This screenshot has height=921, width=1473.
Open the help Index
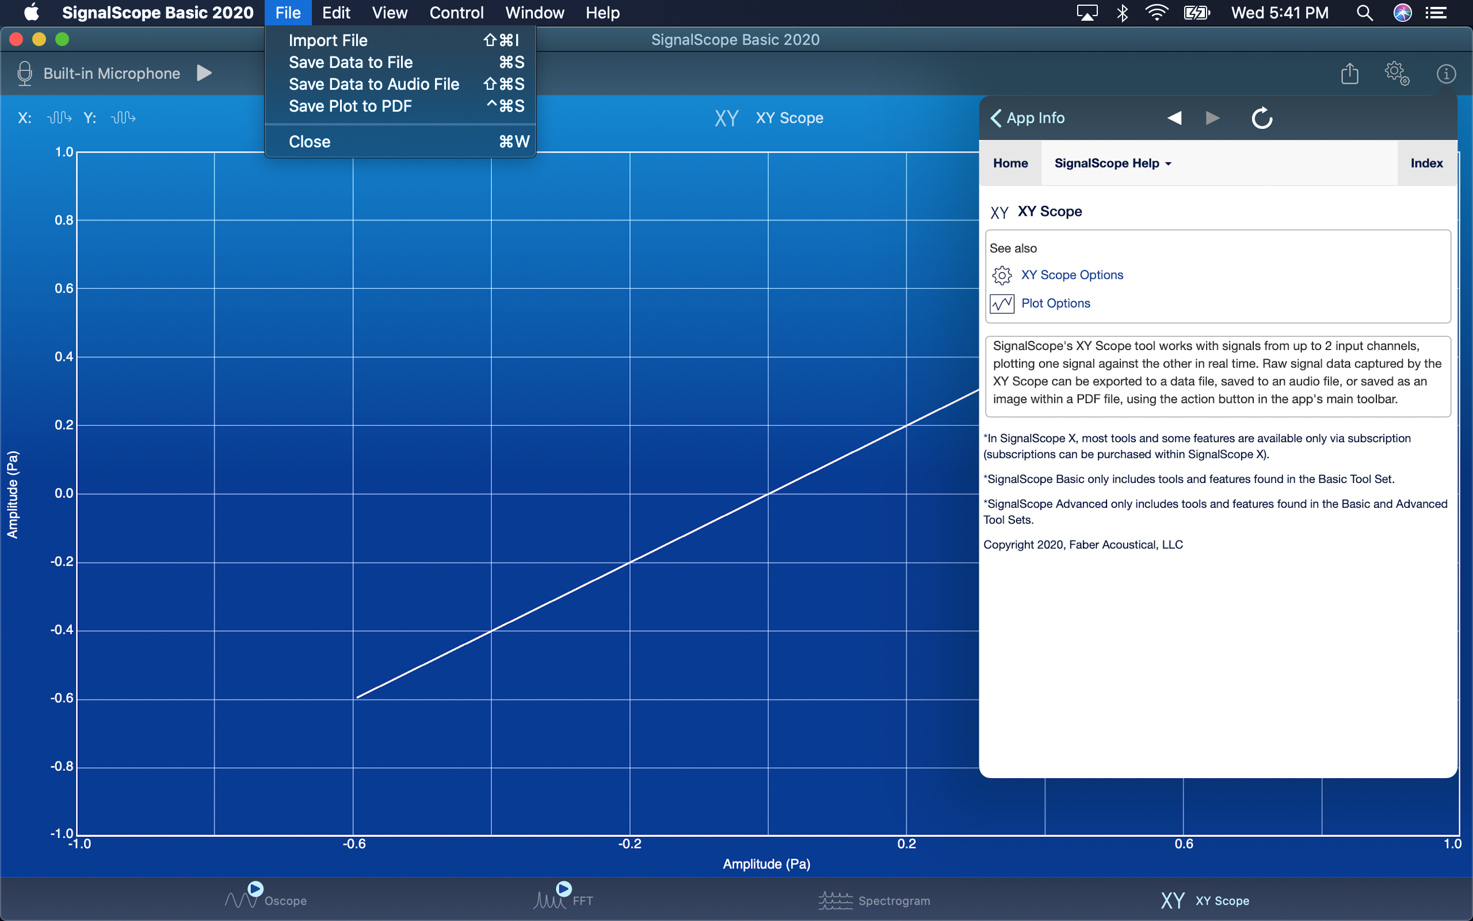tap(1427, 163)
